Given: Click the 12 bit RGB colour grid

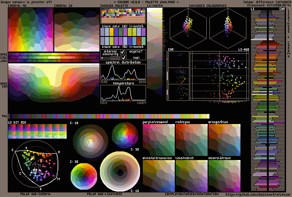Looking at the screenshot, I should pyautogui.click(x=37, y=131).
